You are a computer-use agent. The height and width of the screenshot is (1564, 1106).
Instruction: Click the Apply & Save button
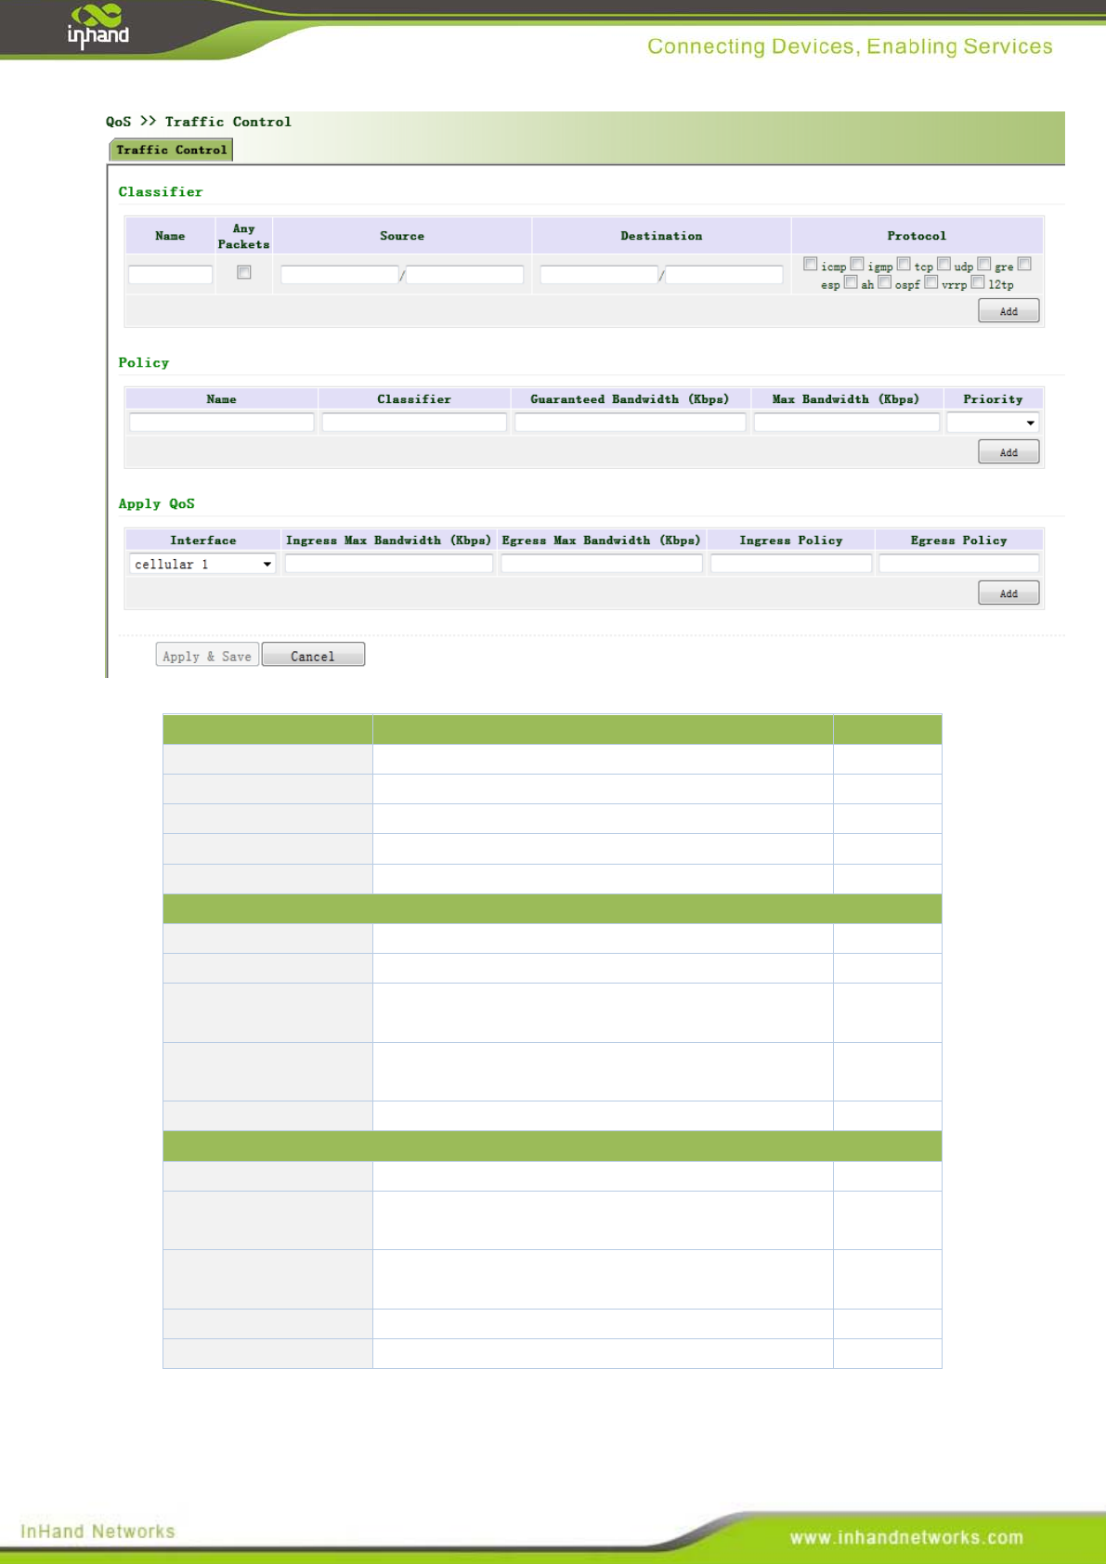click(x=207, y=656)
